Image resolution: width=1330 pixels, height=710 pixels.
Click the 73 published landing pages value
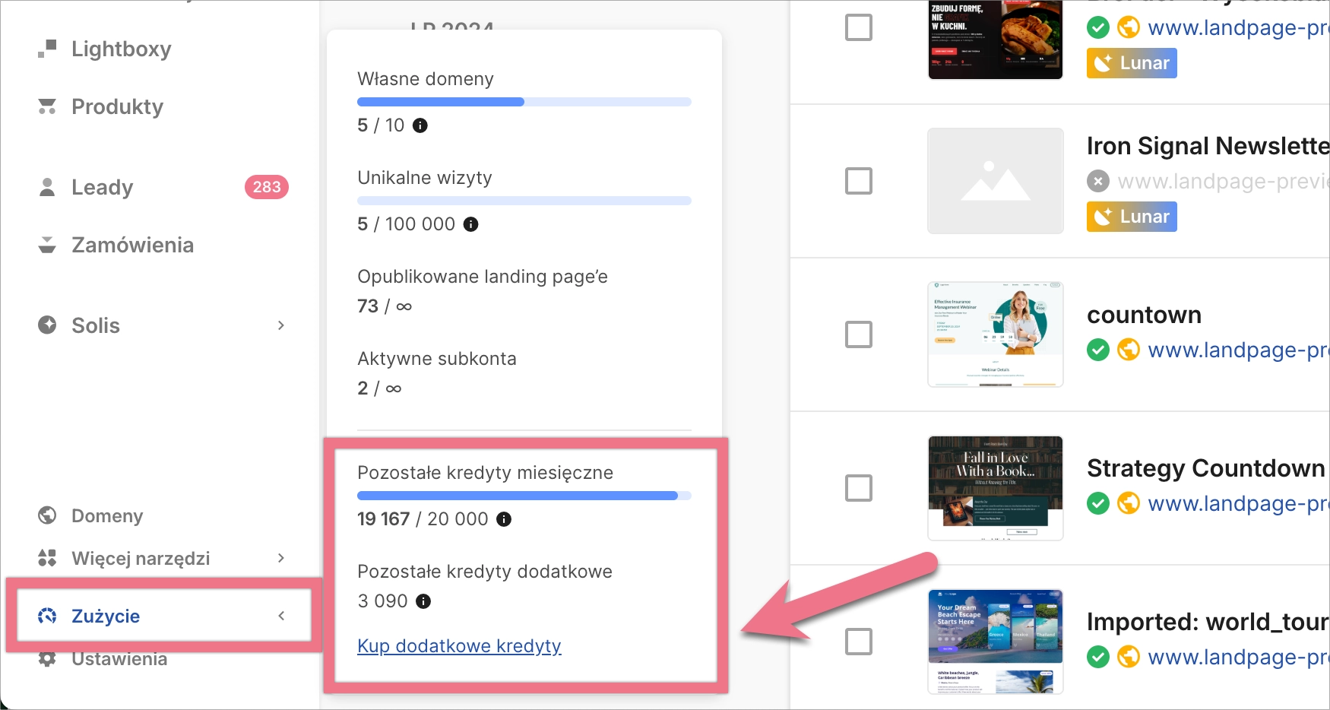pos(368,306)
